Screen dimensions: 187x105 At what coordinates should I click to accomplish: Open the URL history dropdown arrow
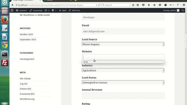96,5
